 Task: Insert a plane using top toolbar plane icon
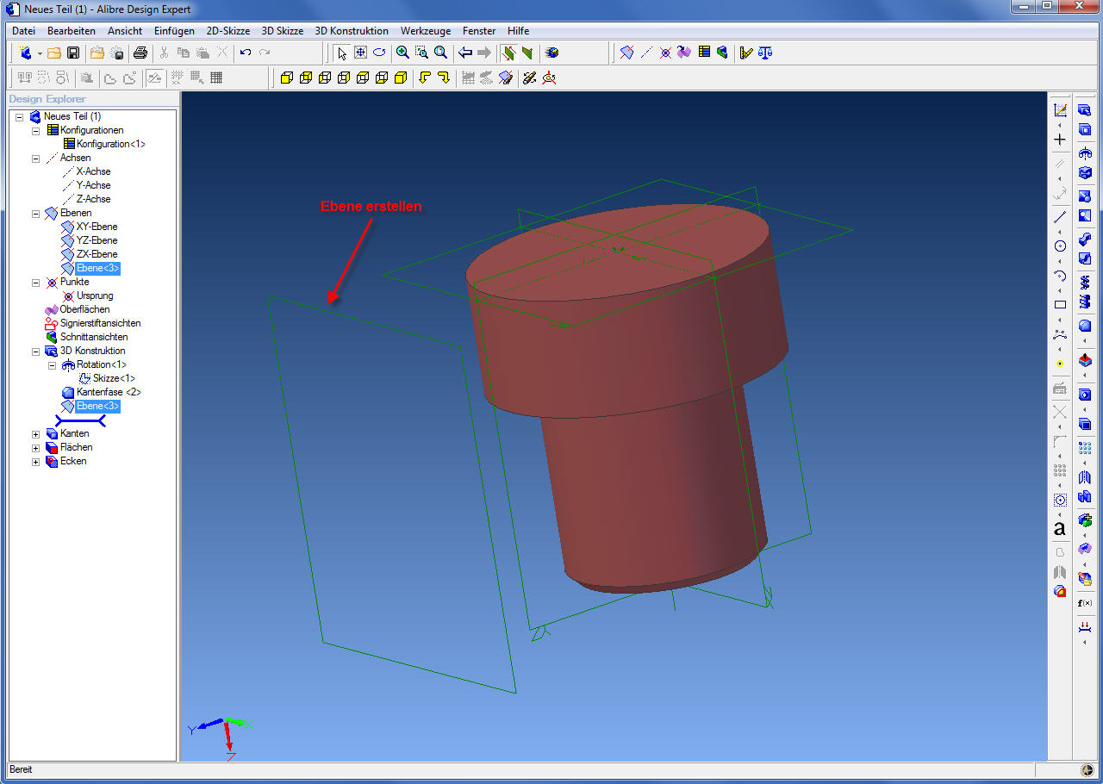[x=626, y=53]
